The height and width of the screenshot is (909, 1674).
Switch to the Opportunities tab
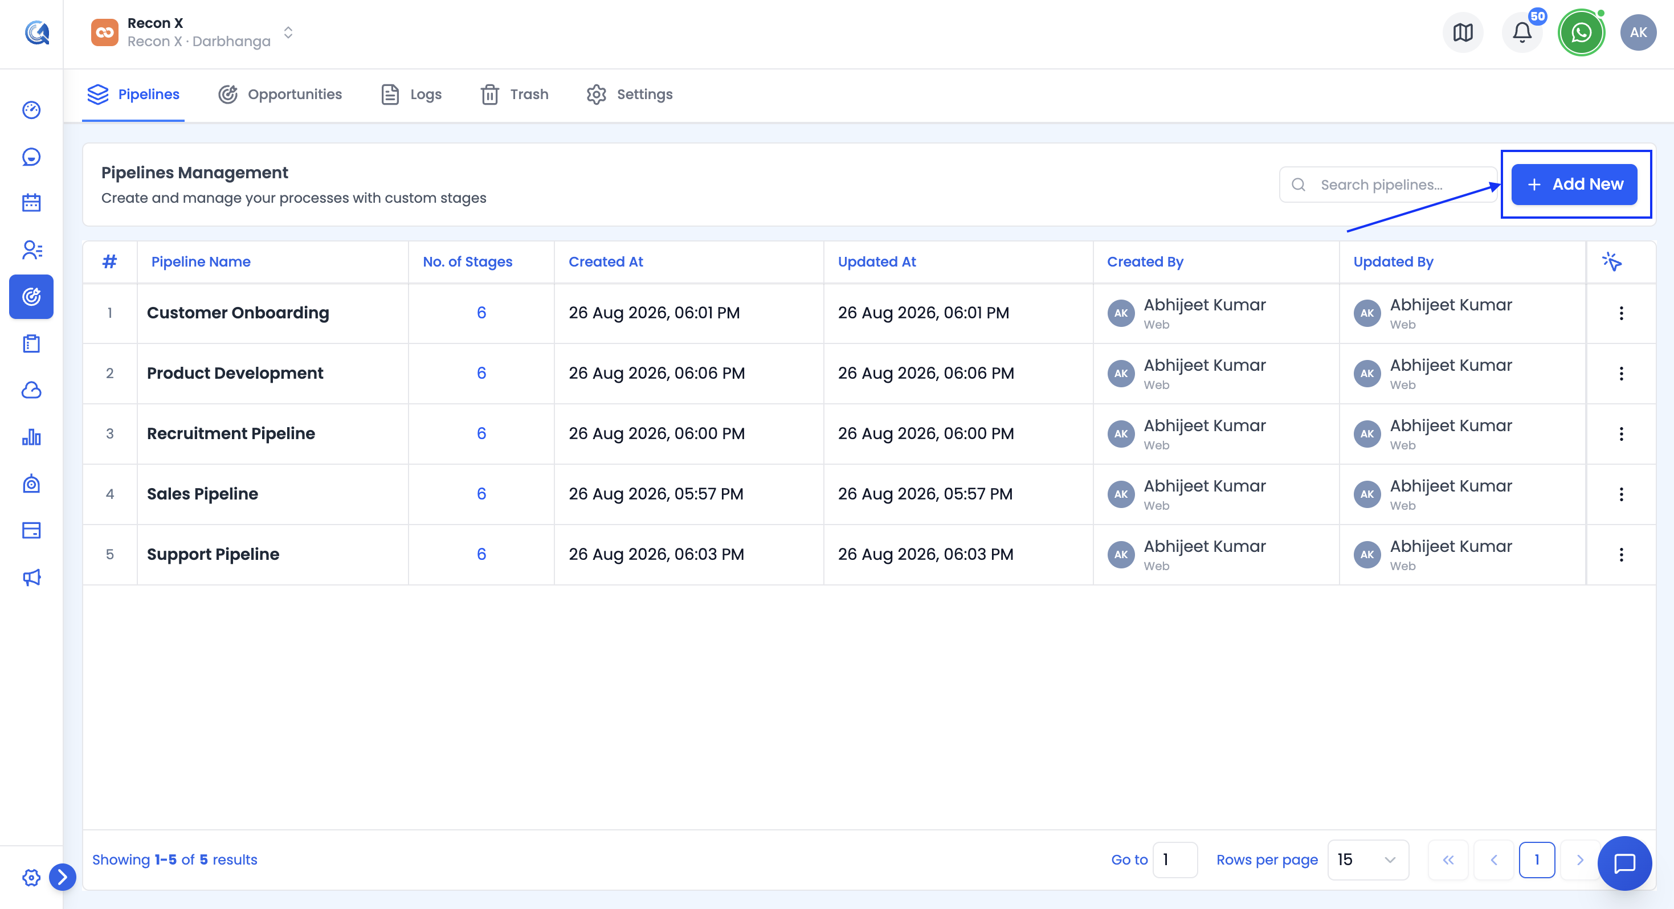click(280, 94)
